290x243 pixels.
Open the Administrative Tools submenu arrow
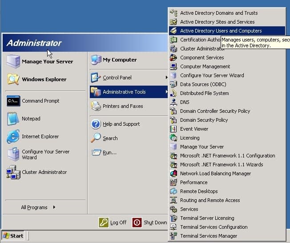(166, 91)
